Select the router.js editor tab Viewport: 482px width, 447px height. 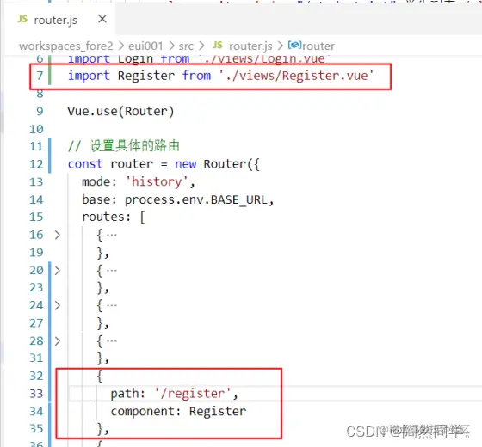pos(59,21)
